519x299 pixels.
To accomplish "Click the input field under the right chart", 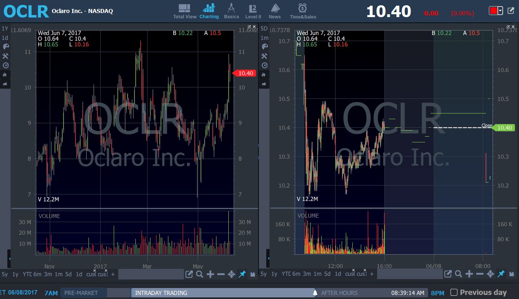I will [x=409, y=274].
